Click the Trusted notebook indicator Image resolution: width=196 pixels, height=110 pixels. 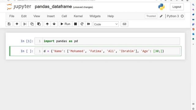pyautogui.click(x=151, y=16)
